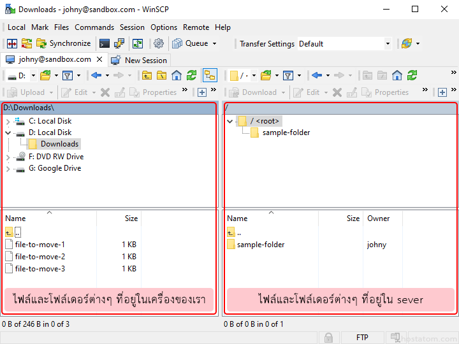The height and width of the screenshot is (344, 459).
Task: Switch to the New Session tab
Action: click(139, 60)
